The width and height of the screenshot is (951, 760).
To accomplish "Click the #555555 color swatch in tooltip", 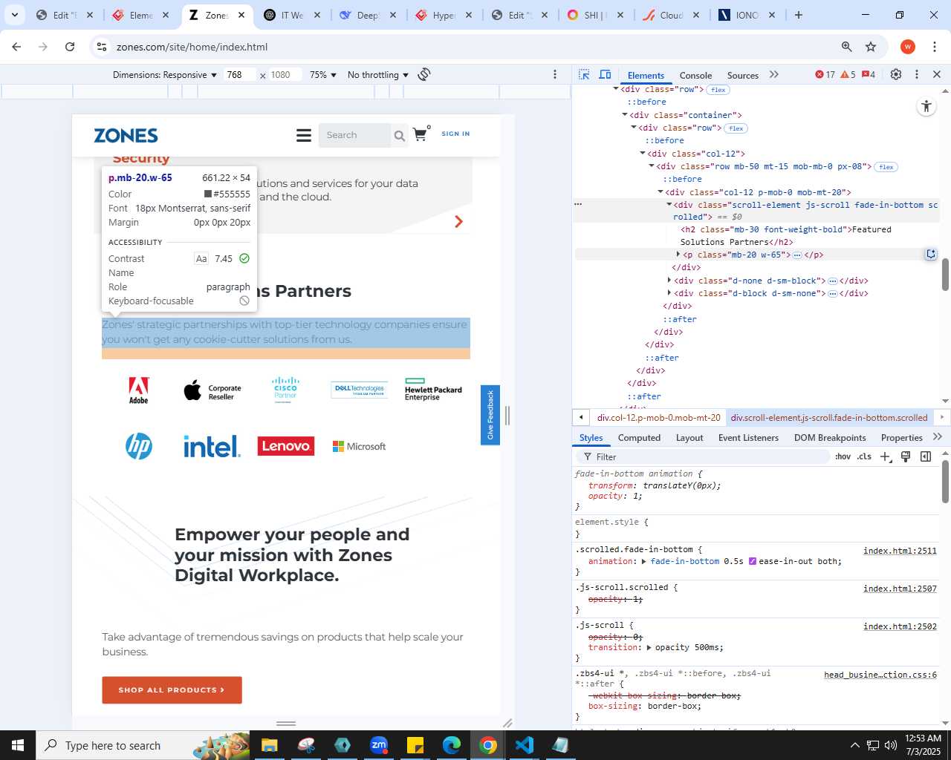I will point(208,194).
